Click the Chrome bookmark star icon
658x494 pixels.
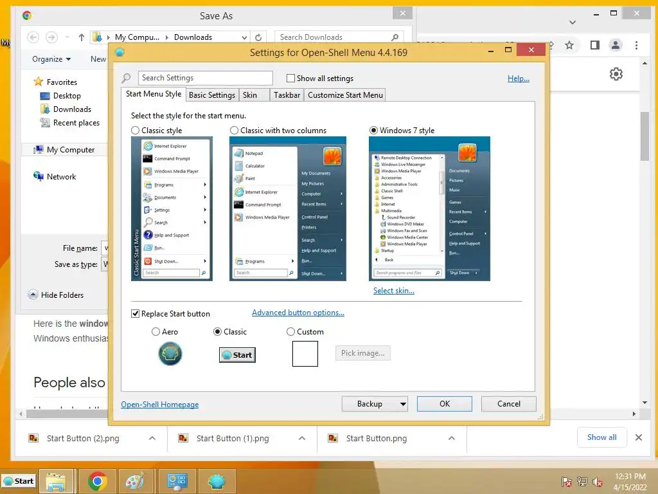(x=569, y=45)
